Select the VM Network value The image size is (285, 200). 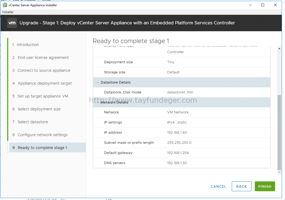pyautogui.click(x=178, y=112)
